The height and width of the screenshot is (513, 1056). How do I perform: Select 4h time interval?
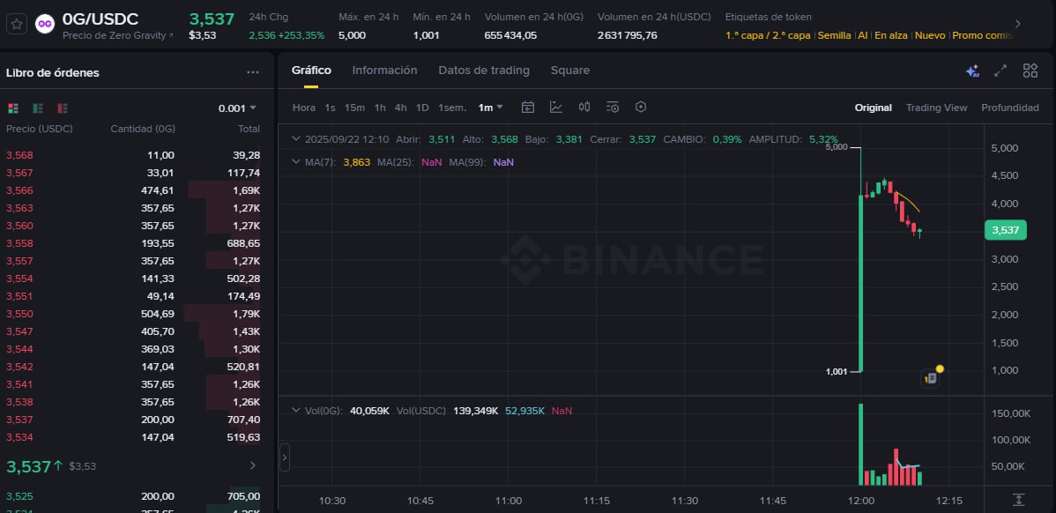click(x=401, y=108)
